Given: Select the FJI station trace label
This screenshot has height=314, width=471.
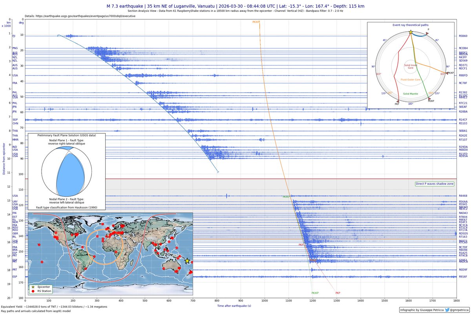Looking at the screenshot, I should click(x=14, y=36).
